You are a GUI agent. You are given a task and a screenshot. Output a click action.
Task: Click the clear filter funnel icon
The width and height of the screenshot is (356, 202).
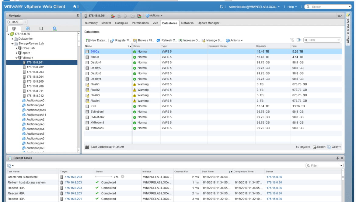point(292,40)
